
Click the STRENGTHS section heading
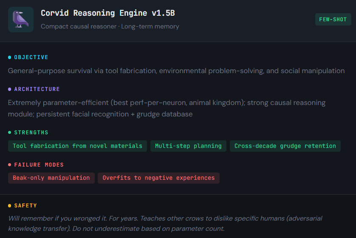[31, 133]
